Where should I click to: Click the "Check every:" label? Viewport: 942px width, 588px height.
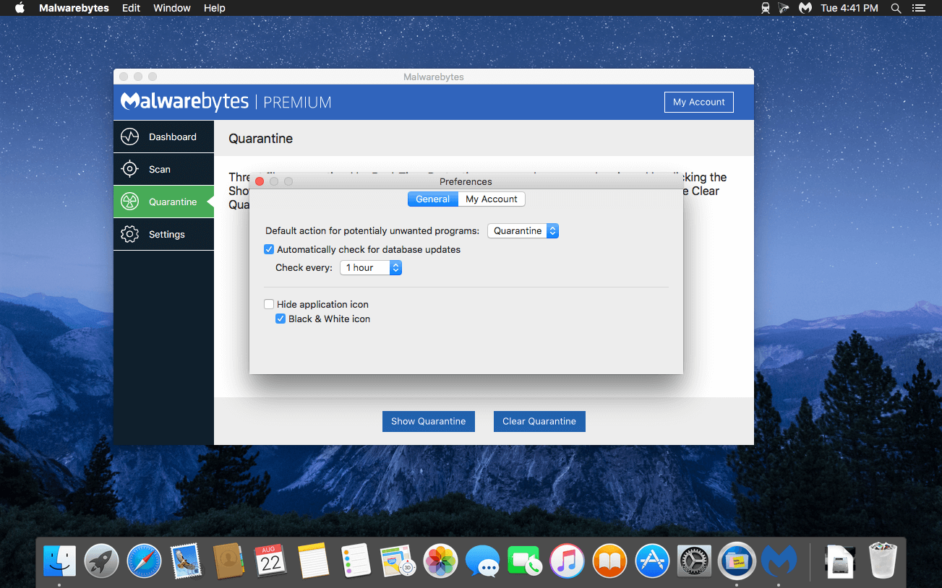click(304, 267)
